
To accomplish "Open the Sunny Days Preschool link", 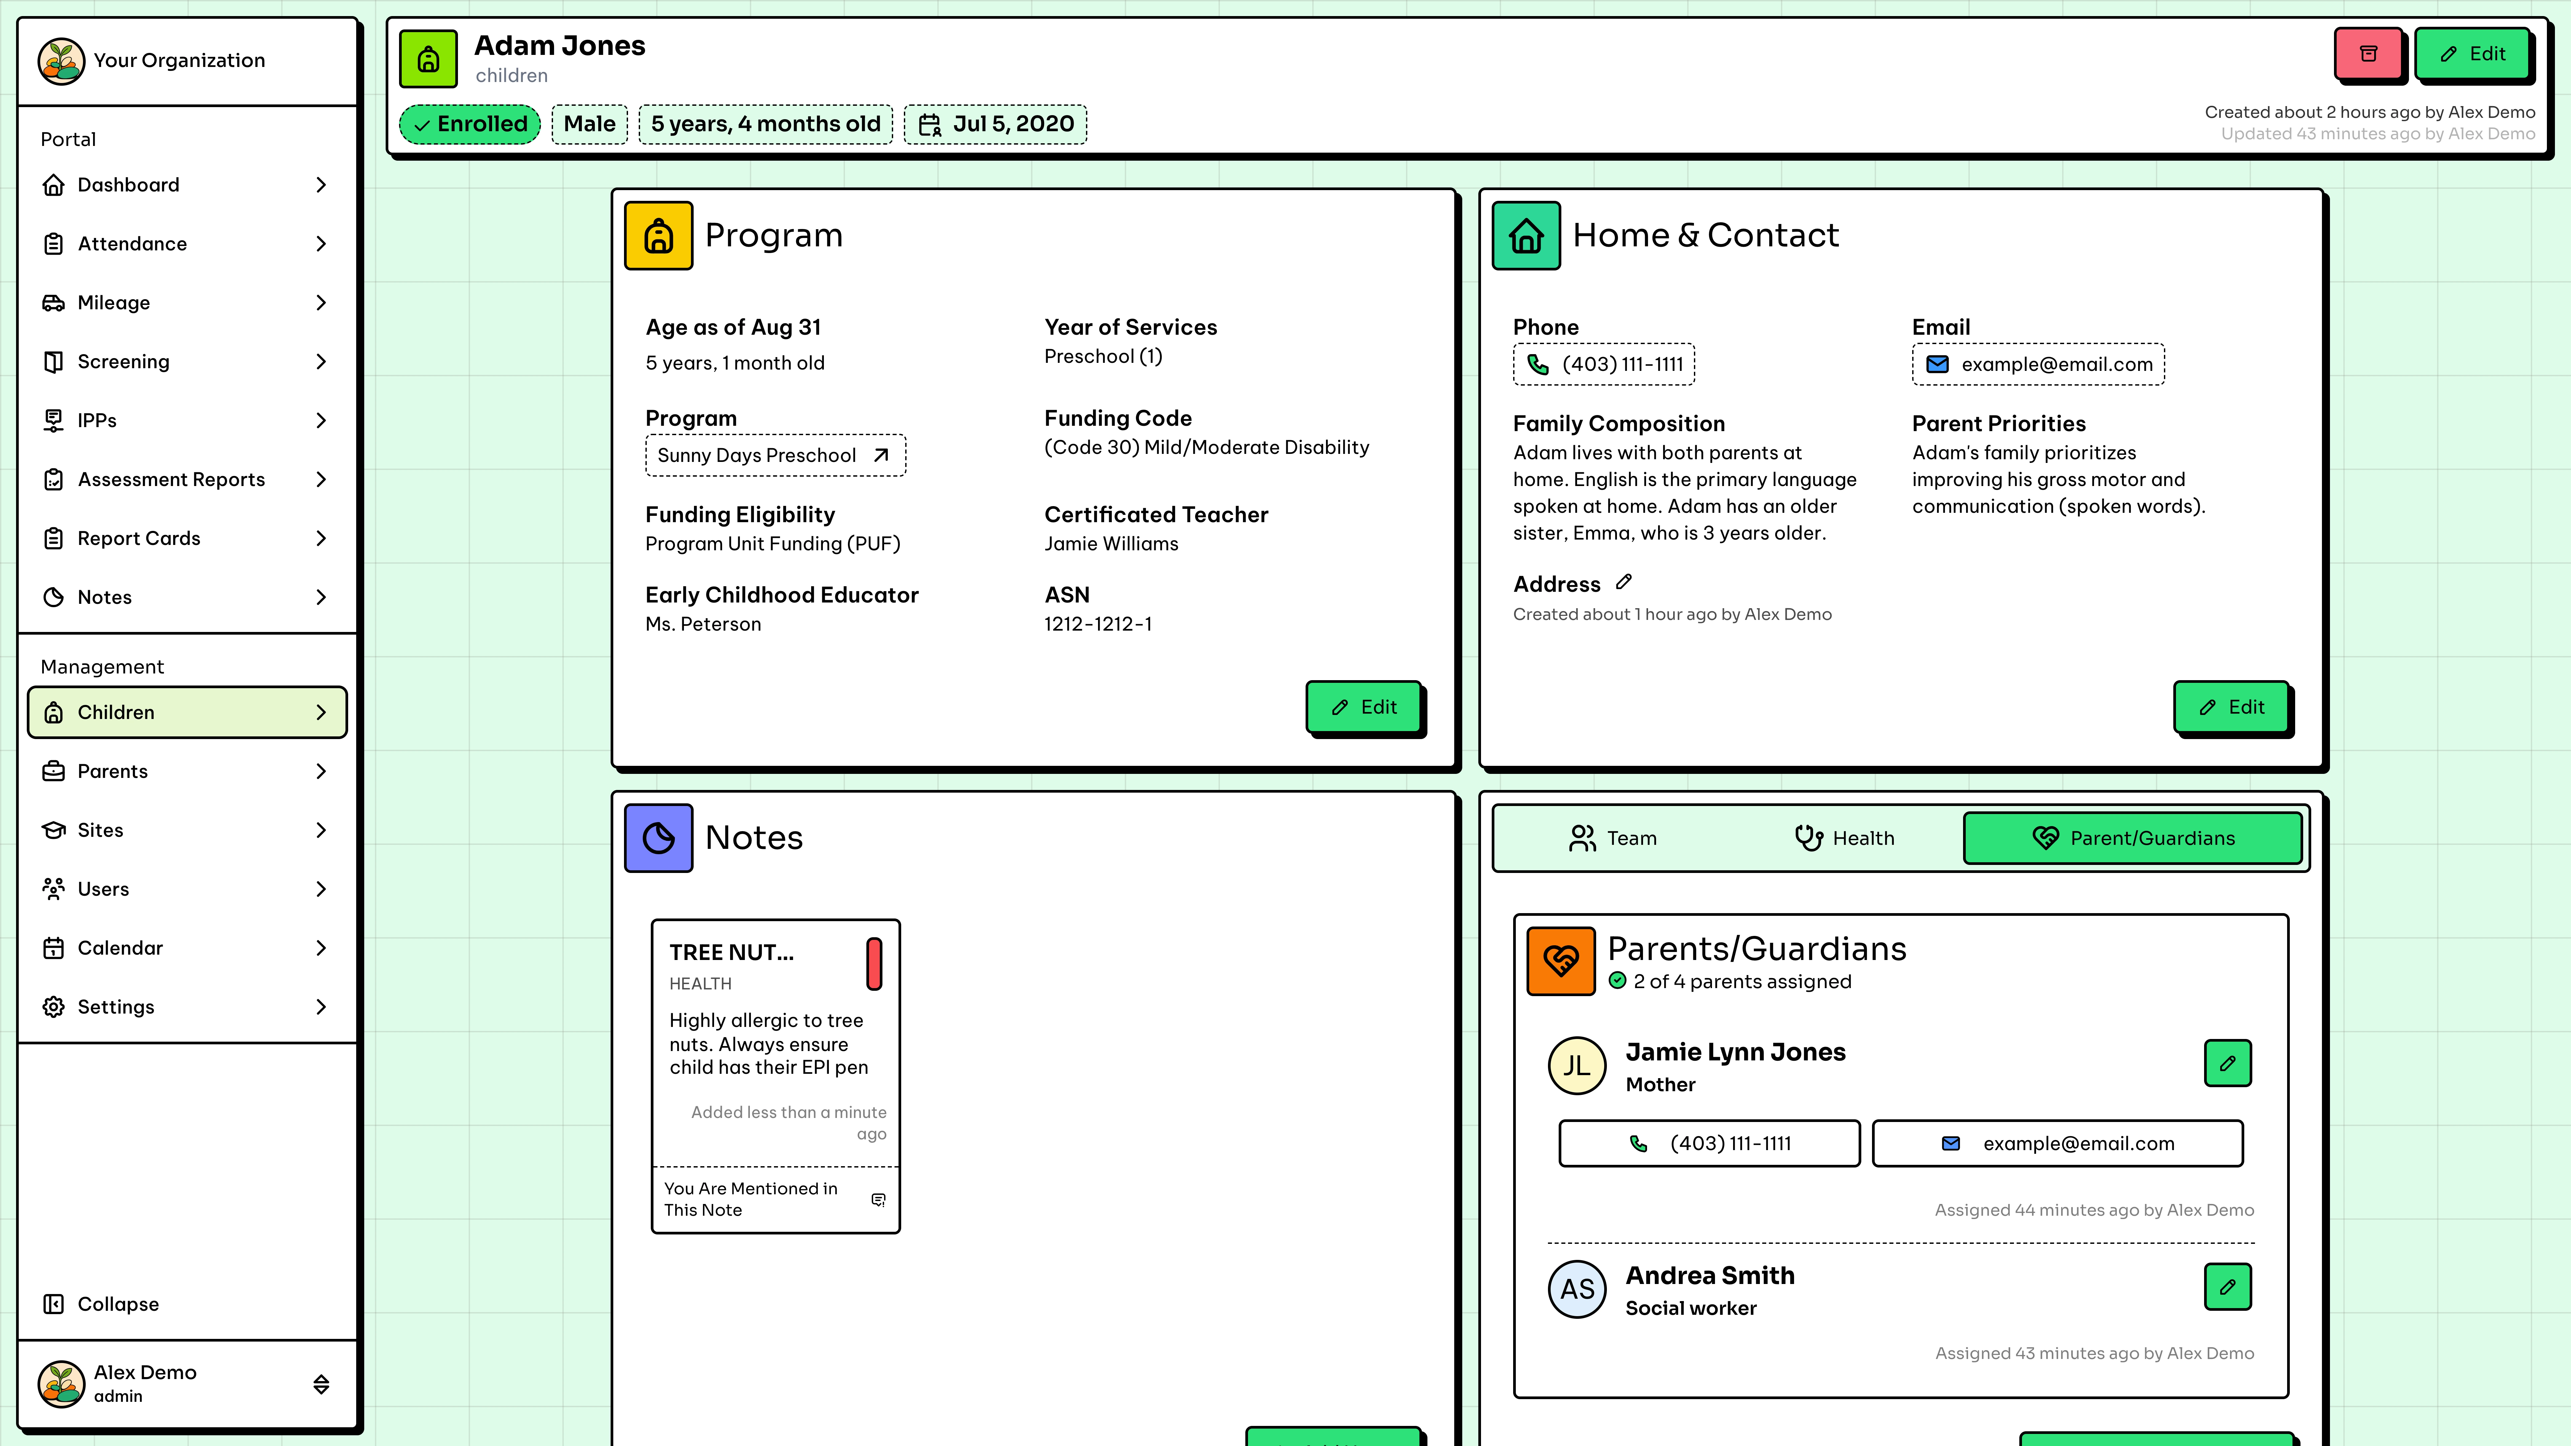I will (x=776, y=455).
